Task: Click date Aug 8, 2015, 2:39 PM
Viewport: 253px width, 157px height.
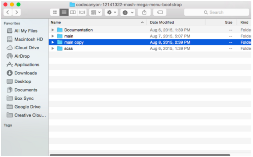Action: (x=170, y=42)
